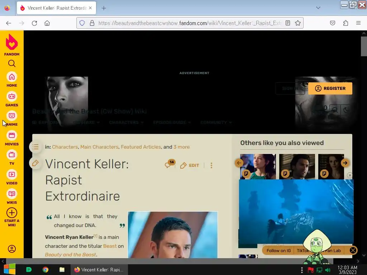Image resolution: width=367 pixels, height=275 pixels.
Task: Dismiss the Follow on IG bar
Action: tap(353, 250)
